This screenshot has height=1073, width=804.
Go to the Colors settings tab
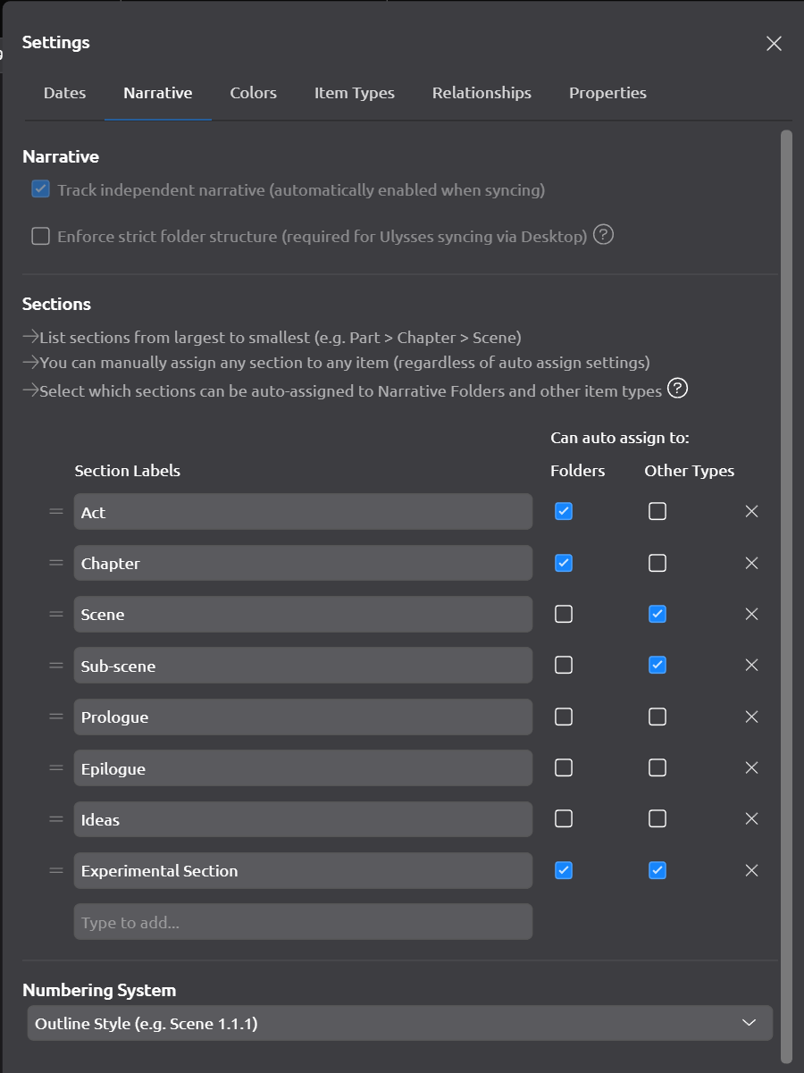coord(253,93)
